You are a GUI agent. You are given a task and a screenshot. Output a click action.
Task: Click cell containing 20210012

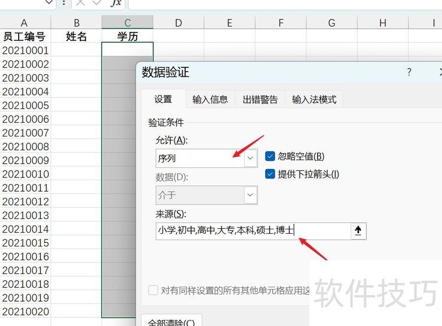25,202
